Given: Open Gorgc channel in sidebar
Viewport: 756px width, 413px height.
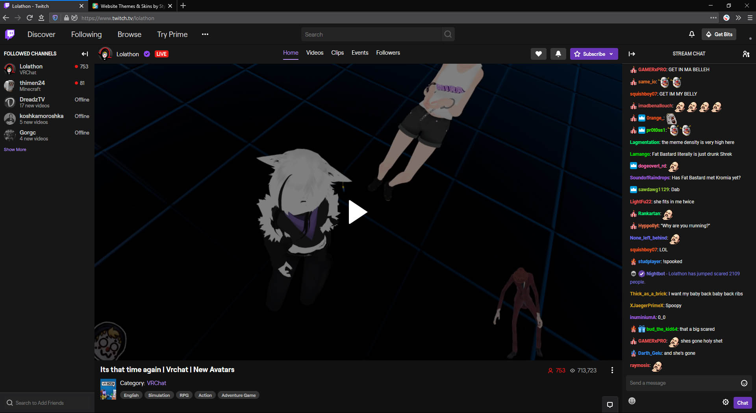Looking at the screenshot, I should 47,135.
